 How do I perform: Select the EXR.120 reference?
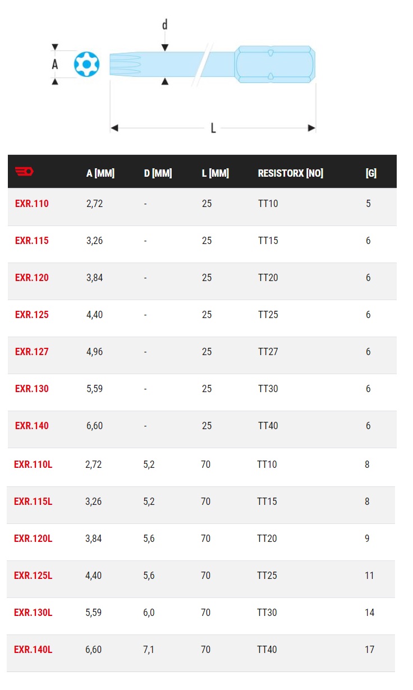tap(32, 278)
